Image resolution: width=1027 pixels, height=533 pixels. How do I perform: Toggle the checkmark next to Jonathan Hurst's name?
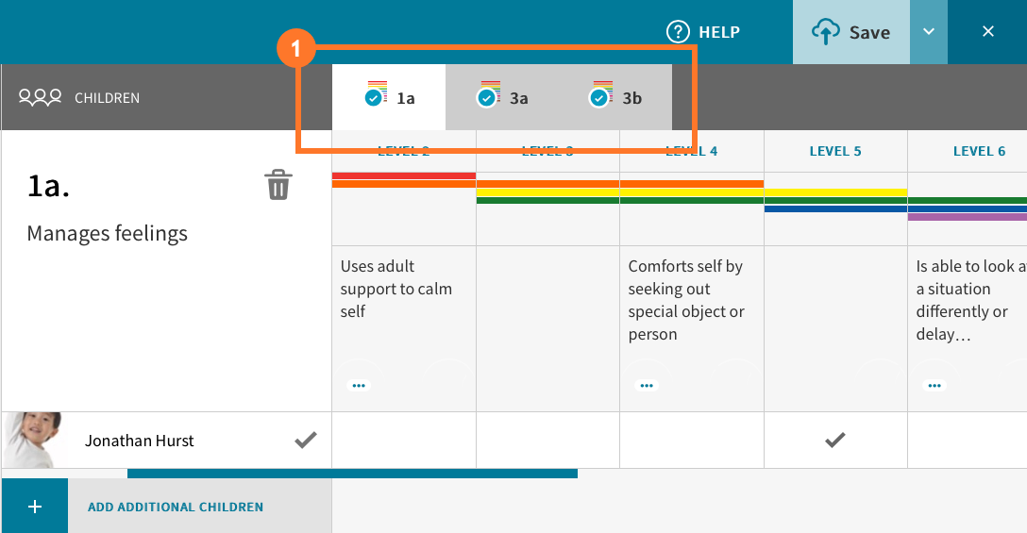[x=305, y=440]
